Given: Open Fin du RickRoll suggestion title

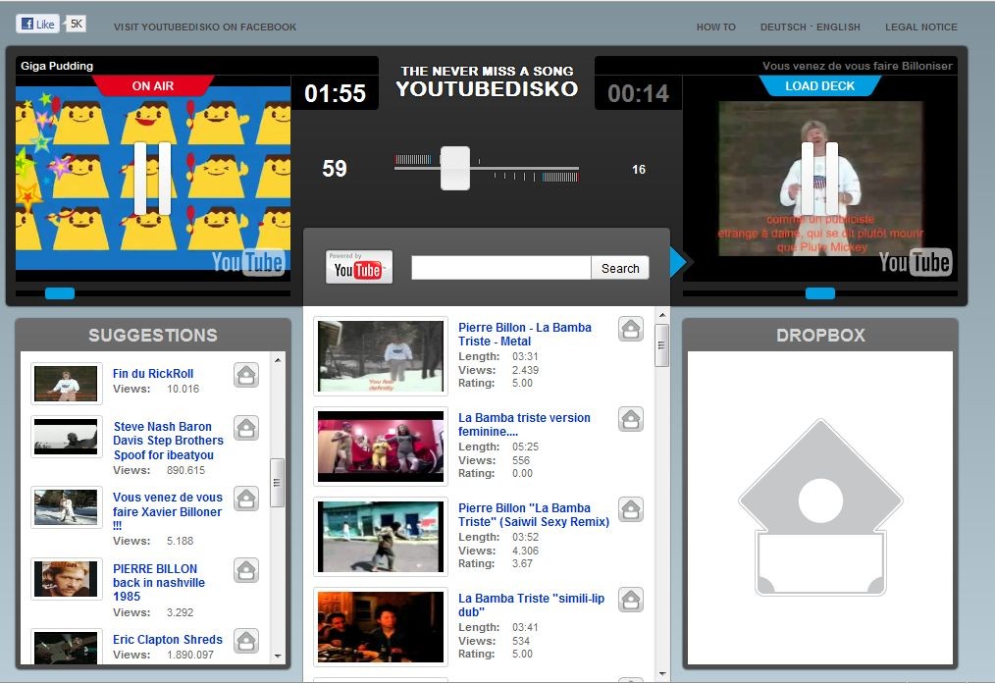Looking at the screenshot, I should click(153, 374).
